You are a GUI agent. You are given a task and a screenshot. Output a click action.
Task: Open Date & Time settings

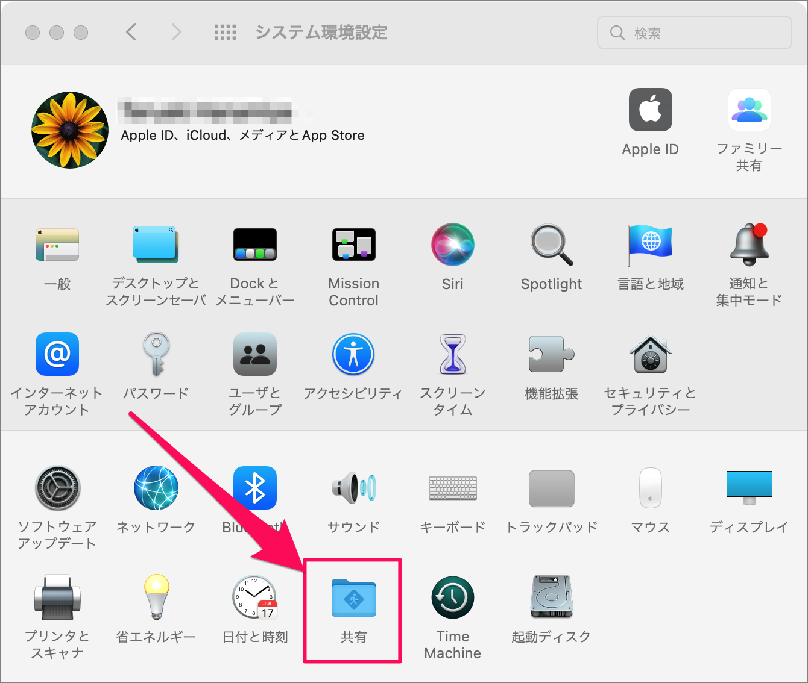click(254, 598)
